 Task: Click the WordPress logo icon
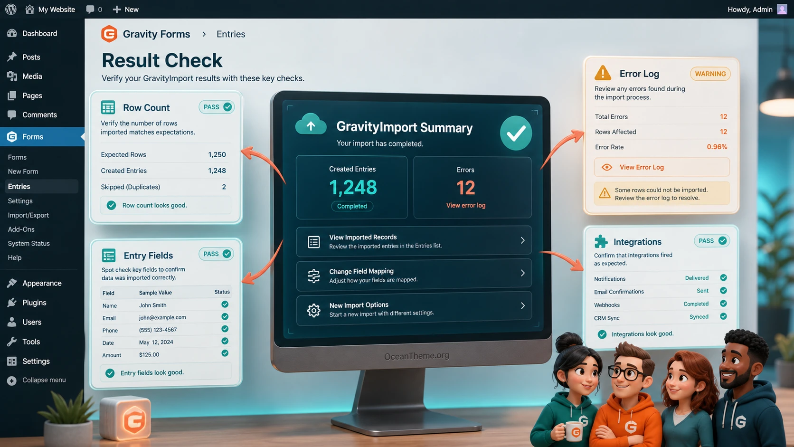(x=10, y=9)
